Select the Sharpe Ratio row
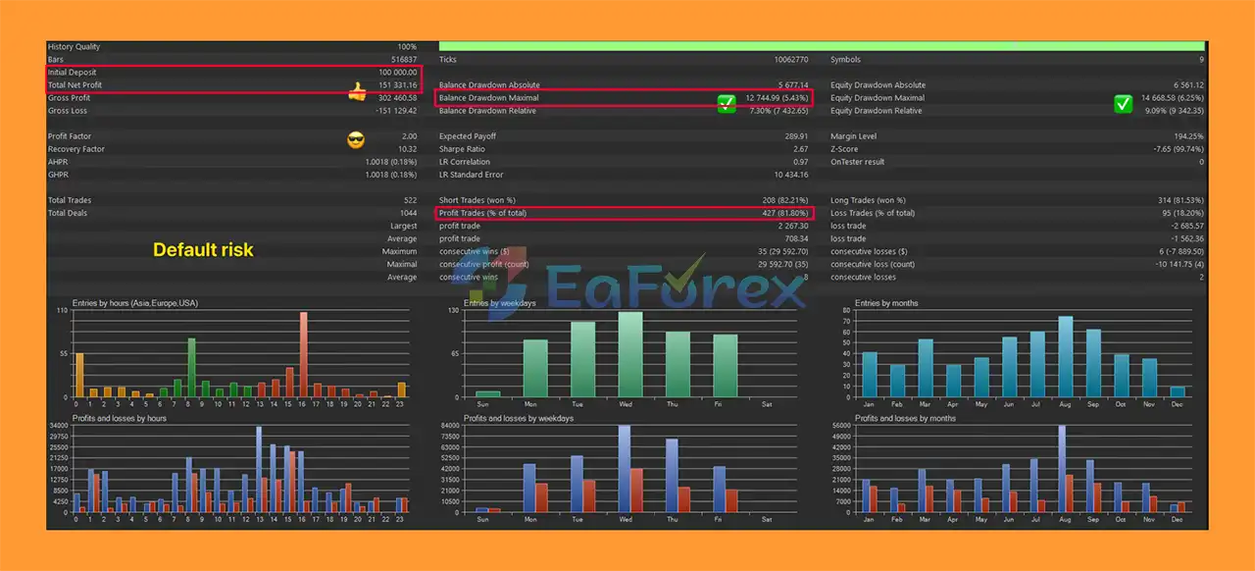Image resolution: width=1255 pixels, height=571 pixels. [624, 149]
